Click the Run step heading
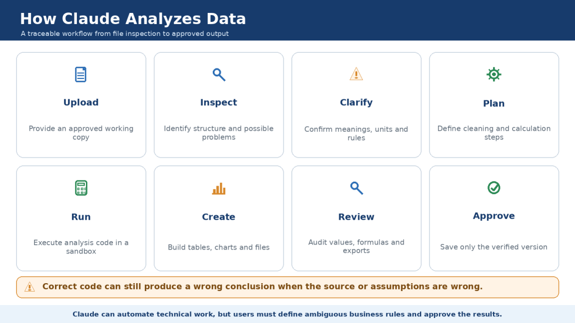Viewport: 575px width, 323px height. 81,217
